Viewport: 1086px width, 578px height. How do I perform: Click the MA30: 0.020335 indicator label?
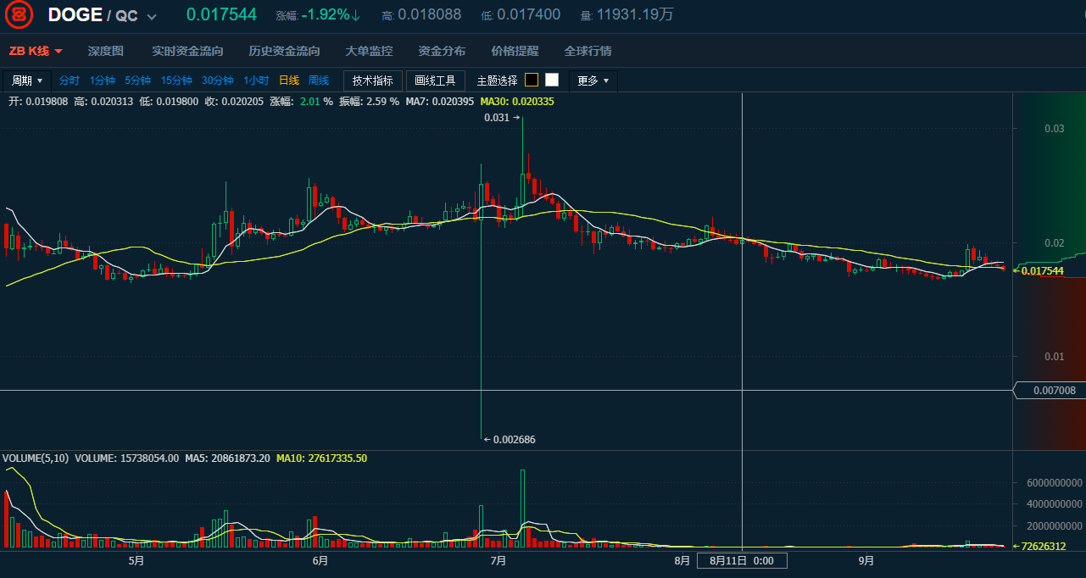(517, 102)
